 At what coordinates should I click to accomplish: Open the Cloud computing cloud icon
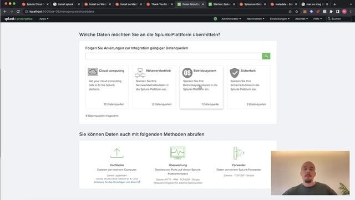(93, 72)
